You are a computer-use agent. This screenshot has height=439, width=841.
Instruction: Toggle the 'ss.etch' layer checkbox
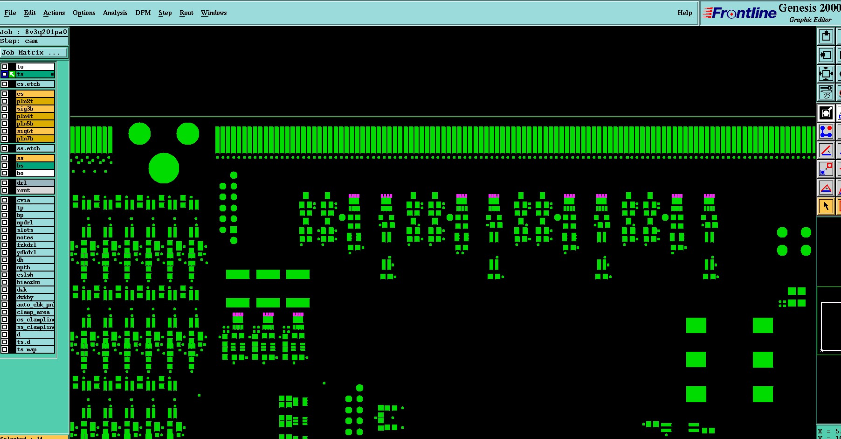(x=5, y=148)
